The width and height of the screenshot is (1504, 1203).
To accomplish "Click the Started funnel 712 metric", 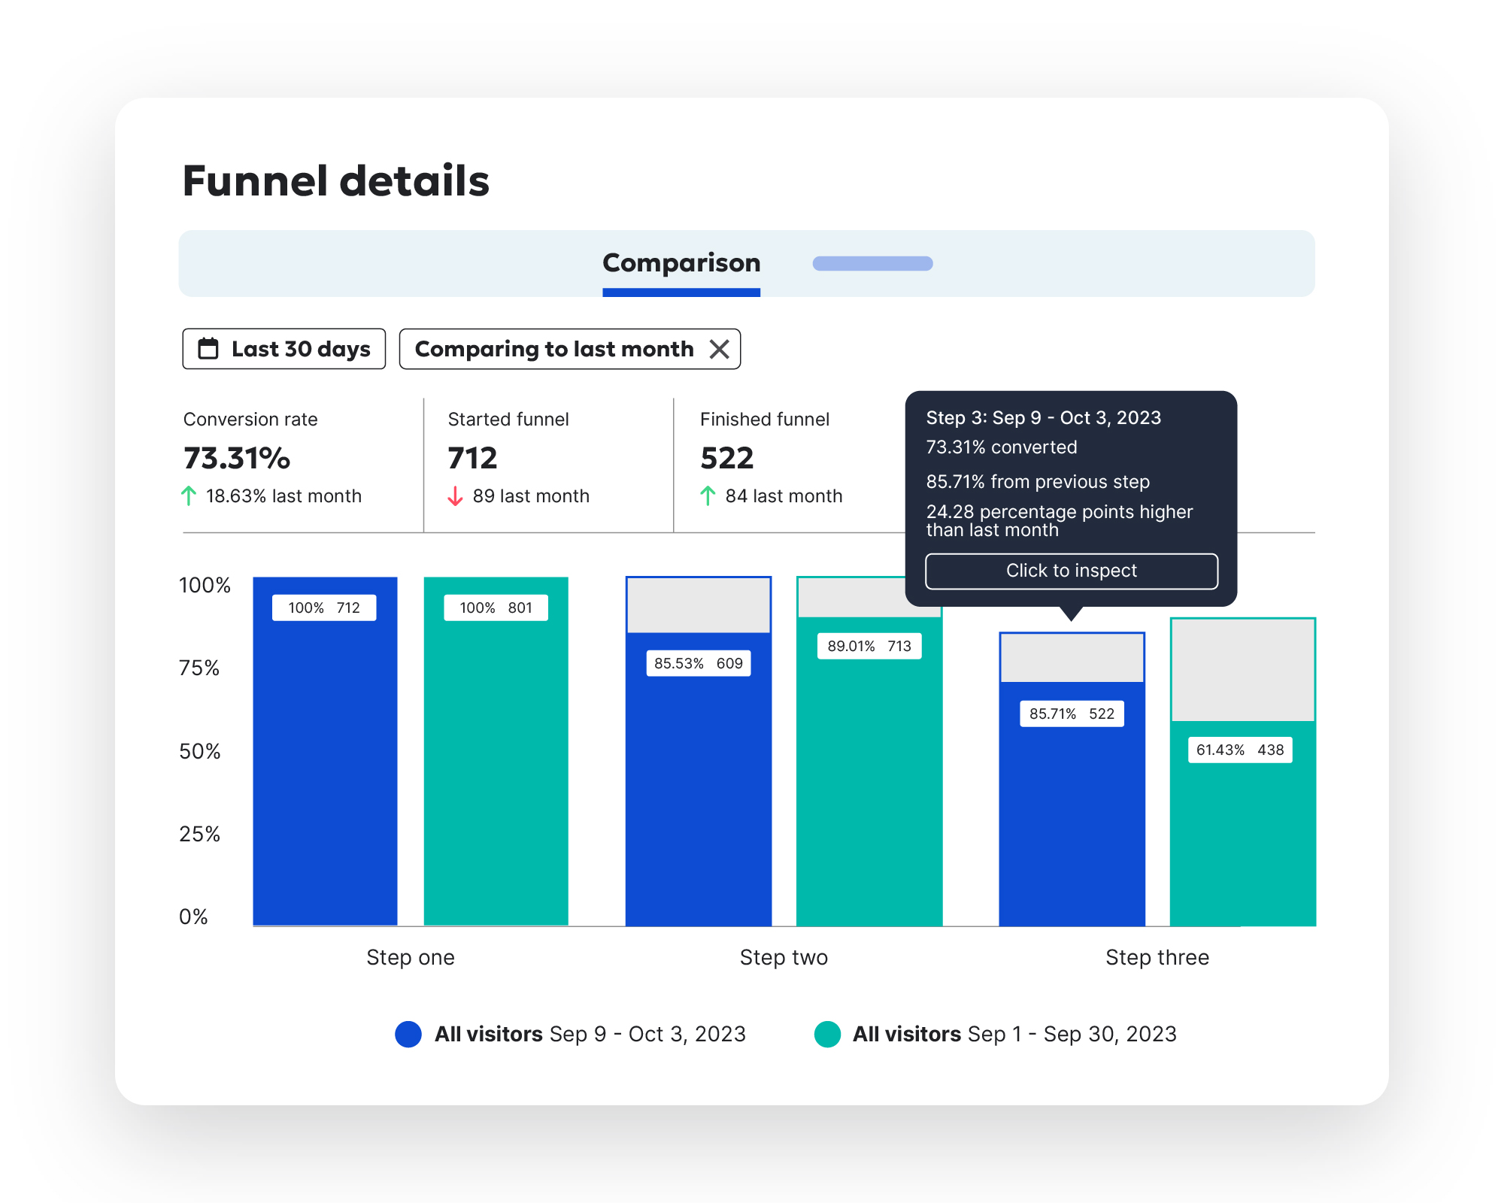I will [472, 458].
